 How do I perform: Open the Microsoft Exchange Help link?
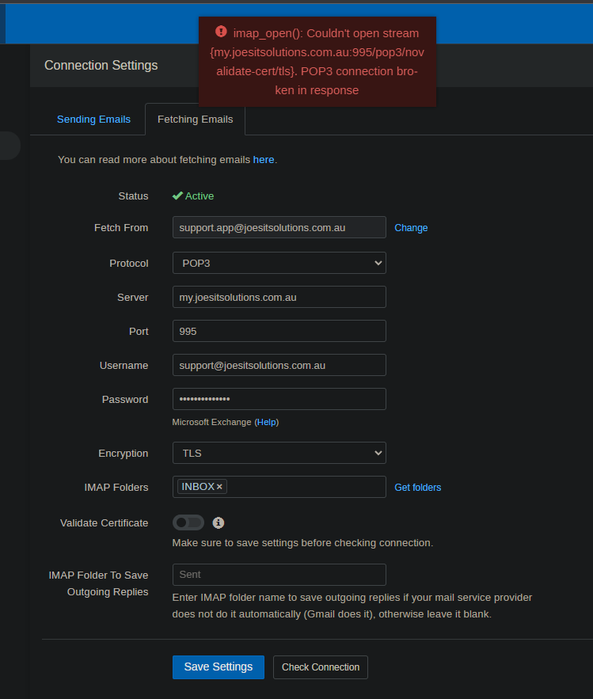click(x=267, y=422)
